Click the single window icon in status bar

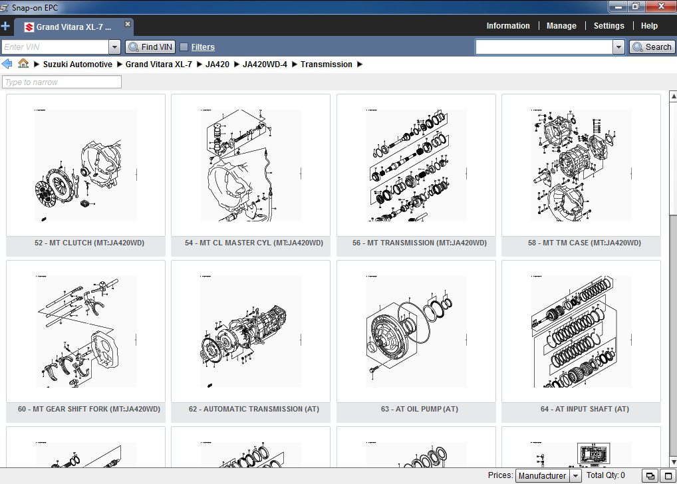point(668,476)
